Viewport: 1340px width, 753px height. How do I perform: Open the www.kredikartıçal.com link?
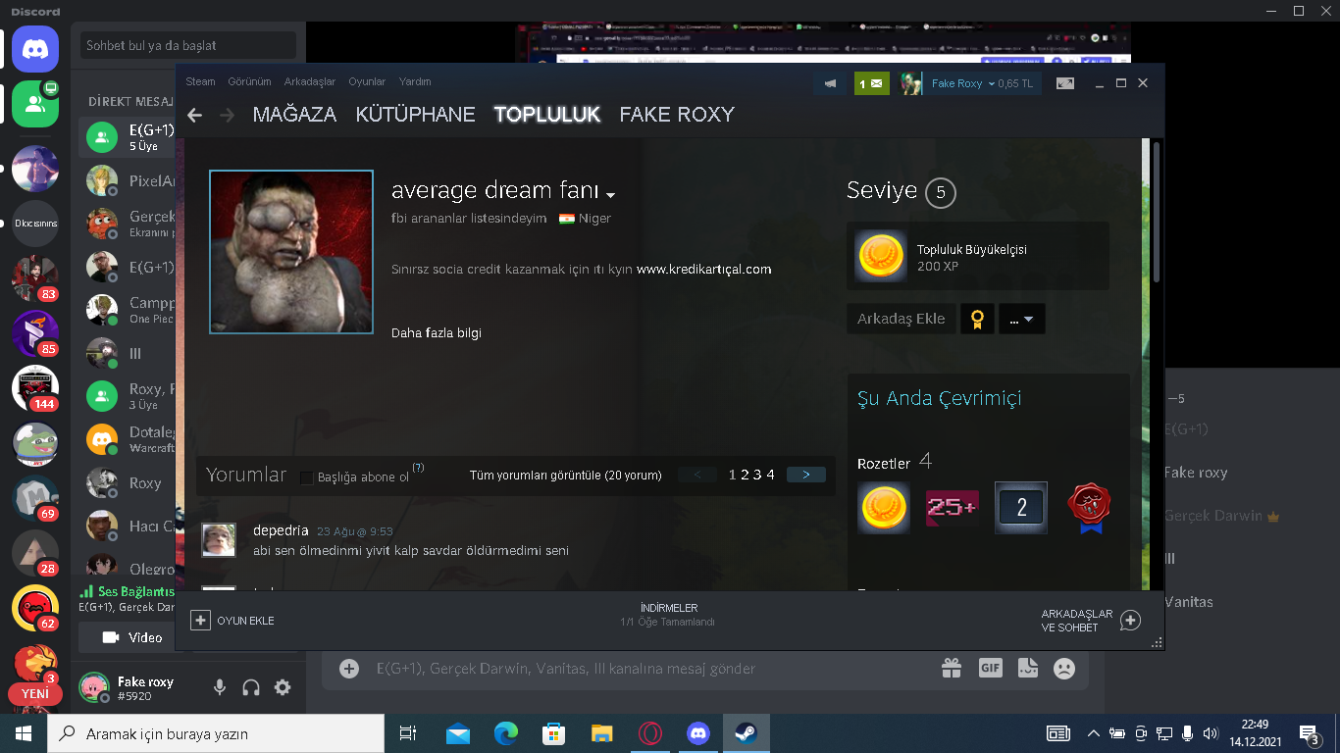click(x=703, y=270)
